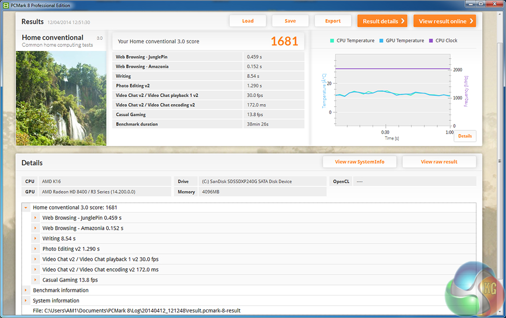The height and width of the screenshot is (318, 506).
Task: Click the CPU Clock legend color square
Action: [x=431, y=41]
